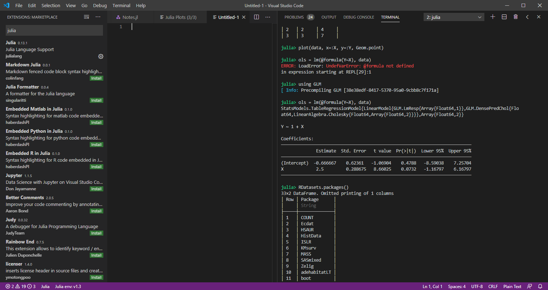Open the Go menu
The width and height of the screenshot is (548, 290).
click(84, 5)
